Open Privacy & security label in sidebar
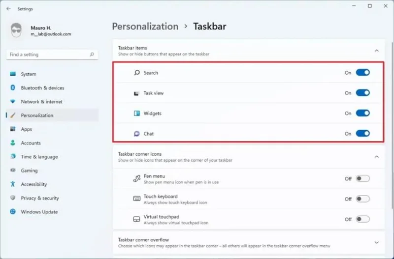Image resolution: width=394 pixels, height=259 pixels. 40,198
